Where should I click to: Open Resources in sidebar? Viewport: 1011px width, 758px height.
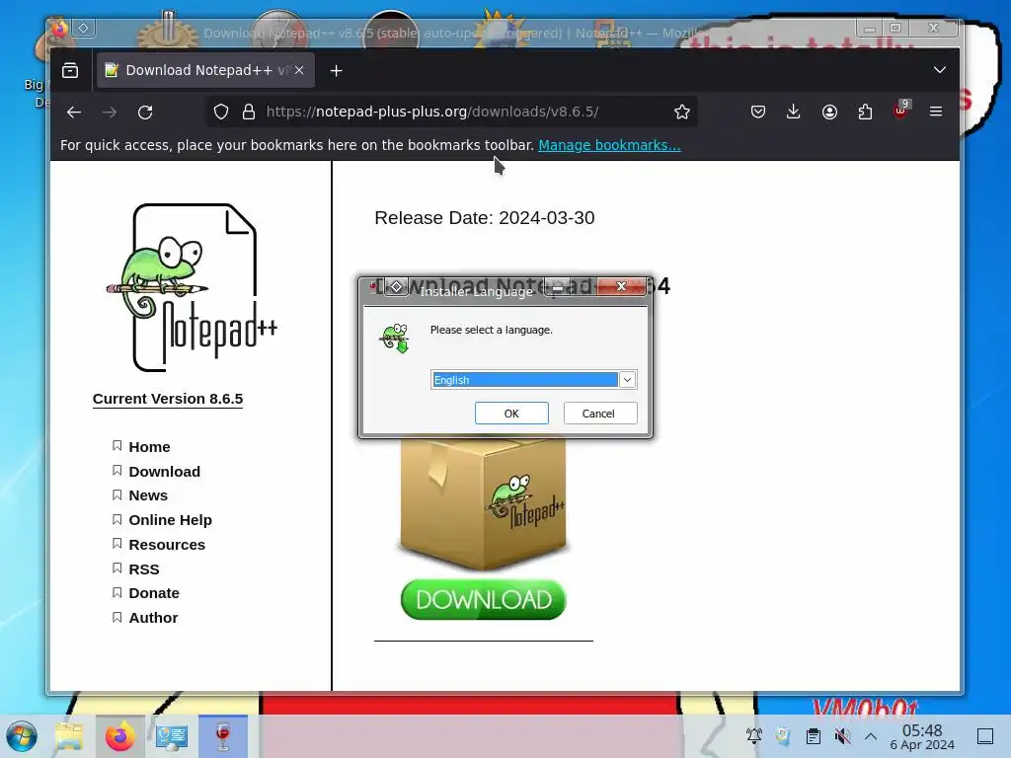tap(167, 545)
